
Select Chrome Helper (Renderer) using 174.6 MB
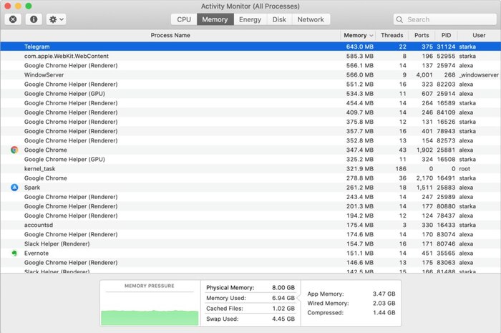click(250, 234)
